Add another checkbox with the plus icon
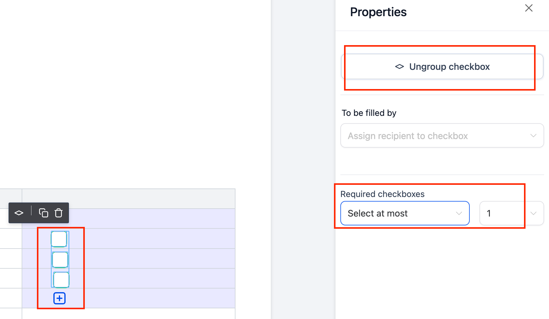This screenshot has height=319, width=549. coord(59,298)
